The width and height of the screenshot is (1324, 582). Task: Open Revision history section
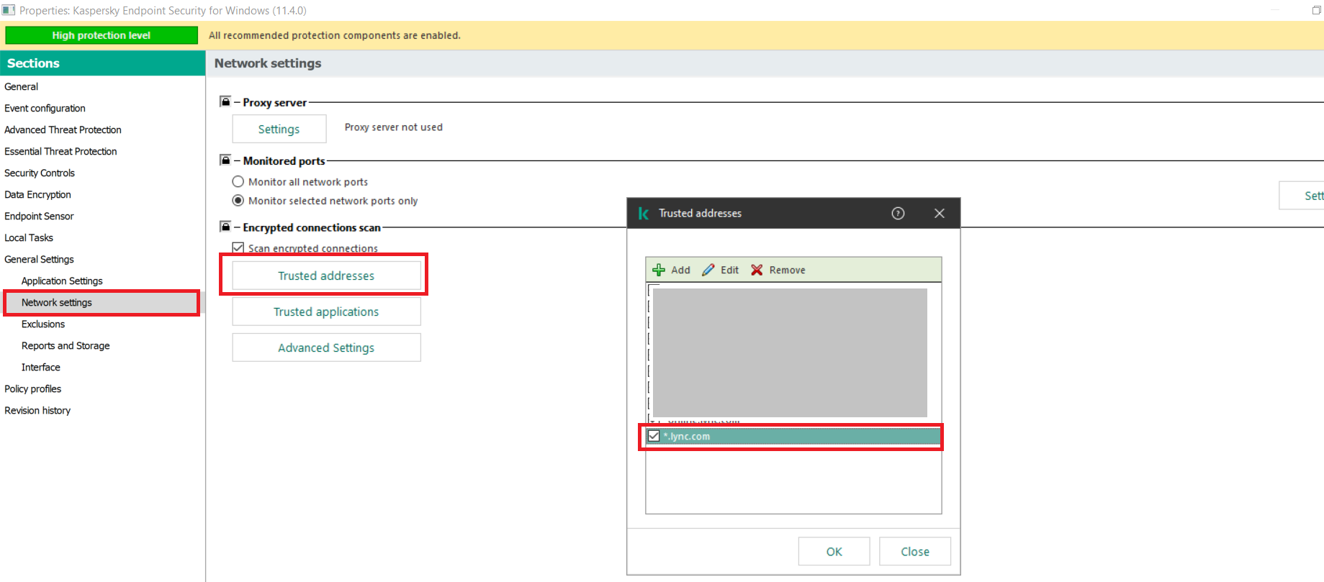(x=37, y=410)
